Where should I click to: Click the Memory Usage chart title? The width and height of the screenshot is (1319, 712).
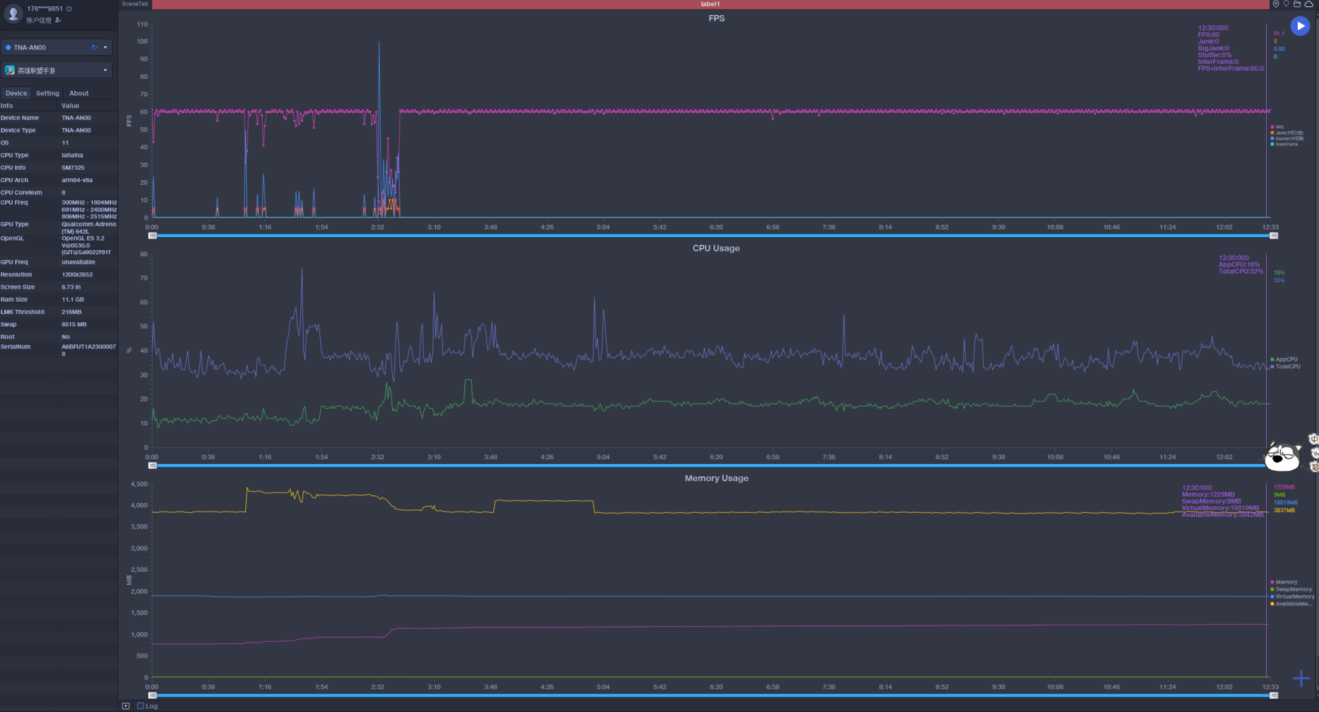pyautogui.click(x=717, y=478)
